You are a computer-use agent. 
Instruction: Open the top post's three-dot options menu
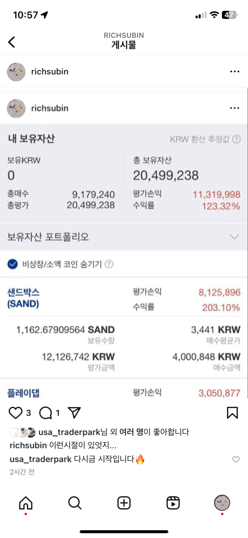click(235, 72)
